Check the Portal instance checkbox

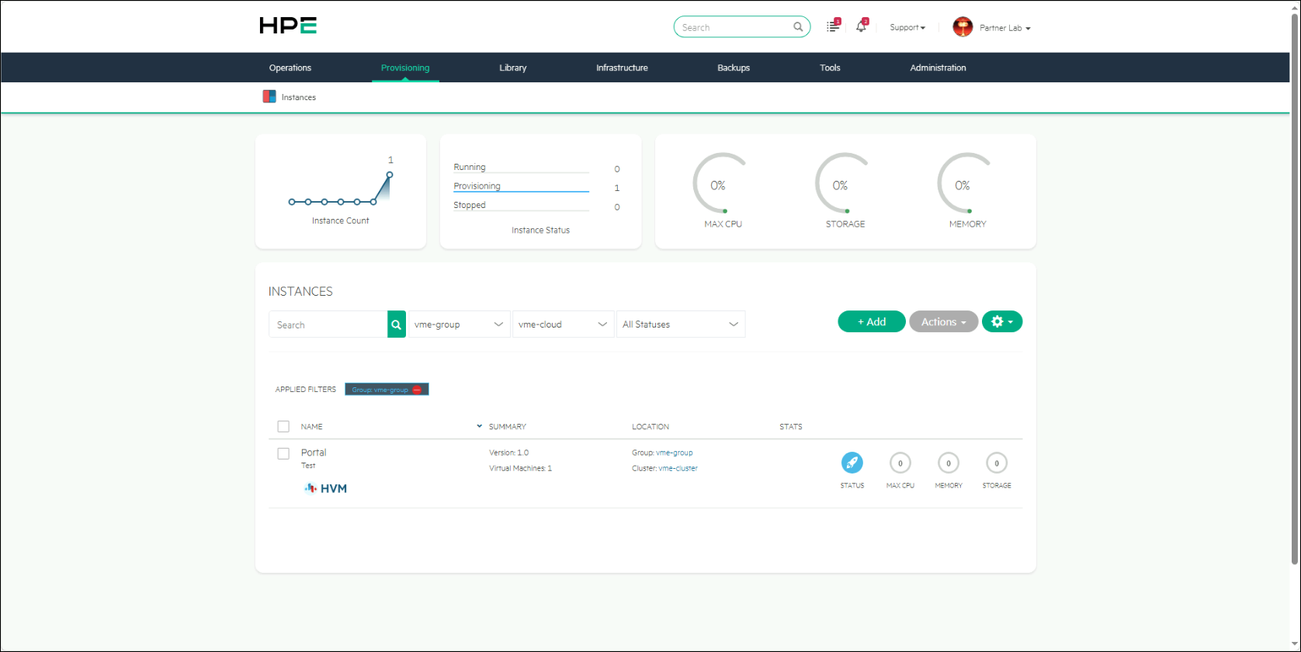pyautogui.click(x=283, y=453)
